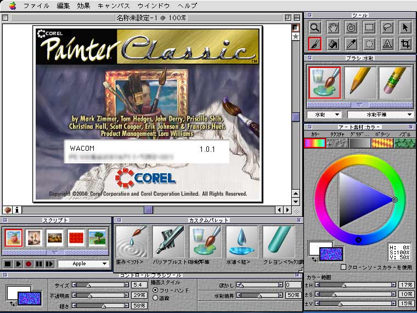The image size is (417, 313).
Task: Select the red pattern script thumbnail
Action: click(x=76, y=237)
